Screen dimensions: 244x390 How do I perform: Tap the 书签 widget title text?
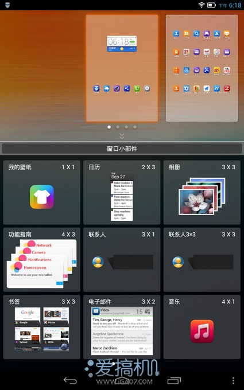pyautogui.click(x=14, y=302)
